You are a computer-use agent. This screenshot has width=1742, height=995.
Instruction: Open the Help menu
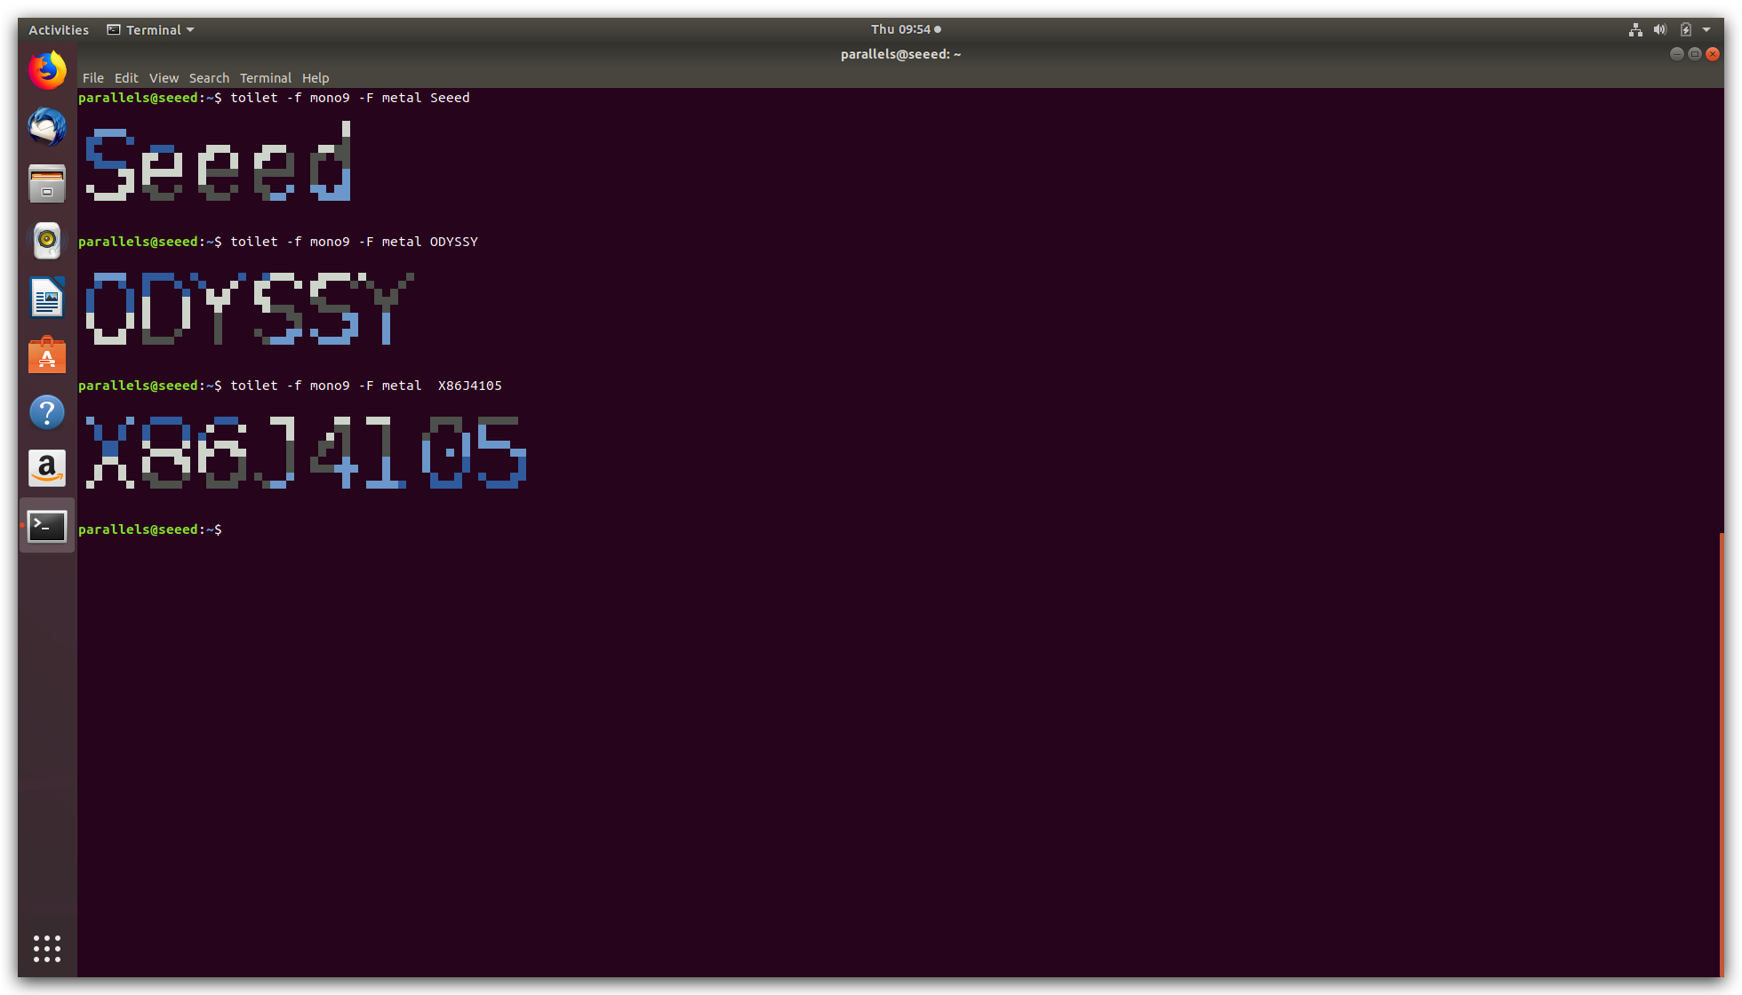coord(316,78)
